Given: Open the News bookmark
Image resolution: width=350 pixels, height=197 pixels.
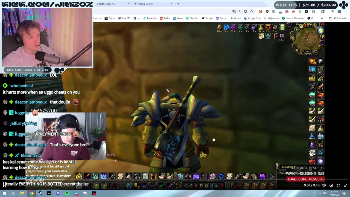Looking at the screenshot, I should coord(178,18).
